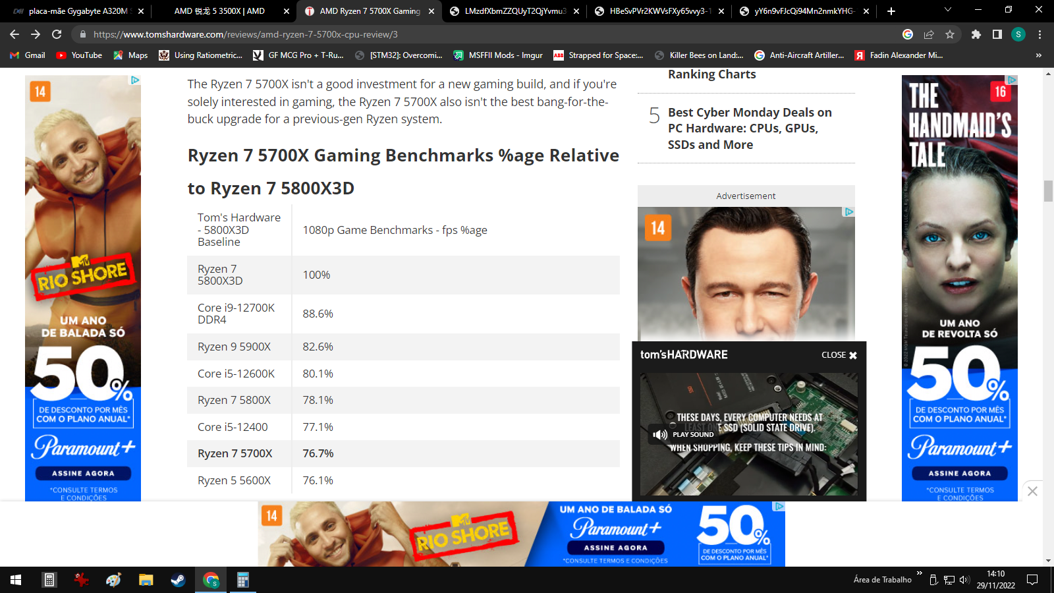This screenshot has width=1054, height=593.
Task: Go forward to the next page
Action: 36,34
